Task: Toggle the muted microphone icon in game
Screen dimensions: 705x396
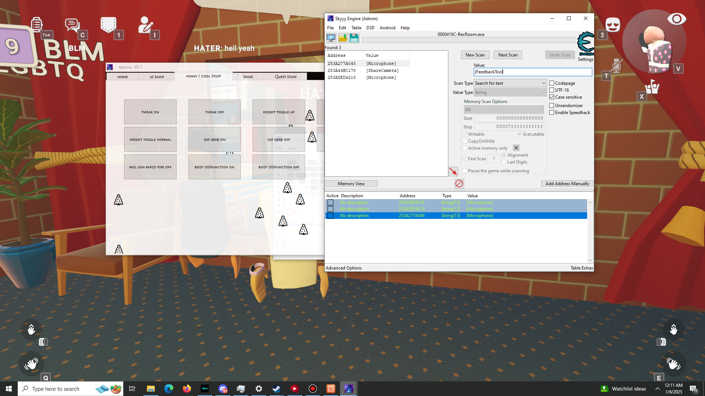Action: click(x=617, y=66)
